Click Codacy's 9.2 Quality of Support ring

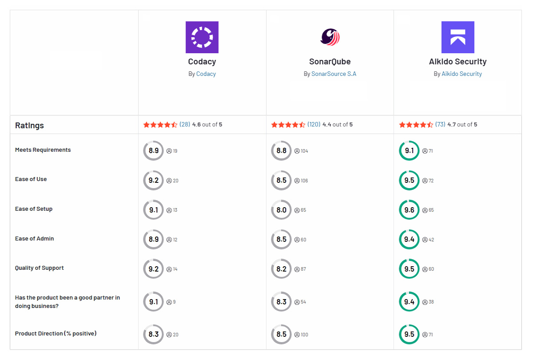click(154, 269)
